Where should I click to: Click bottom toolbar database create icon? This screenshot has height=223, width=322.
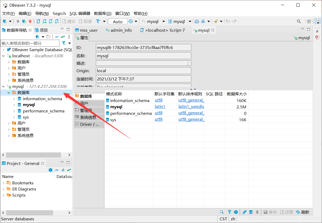251,212
